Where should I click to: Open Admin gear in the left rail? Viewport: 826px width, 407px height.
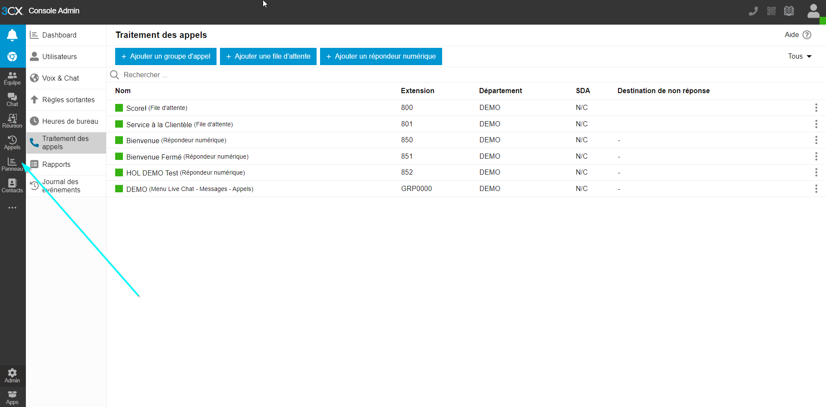pyautogui.click(x=13, y=376)
